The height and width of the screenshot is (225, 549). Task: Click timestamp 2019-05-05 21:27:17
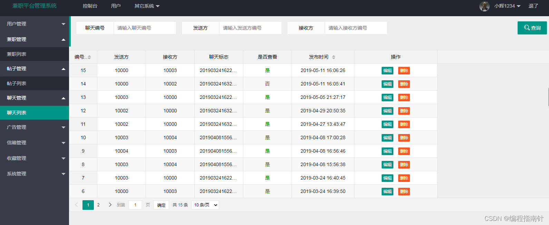[323, 97]
